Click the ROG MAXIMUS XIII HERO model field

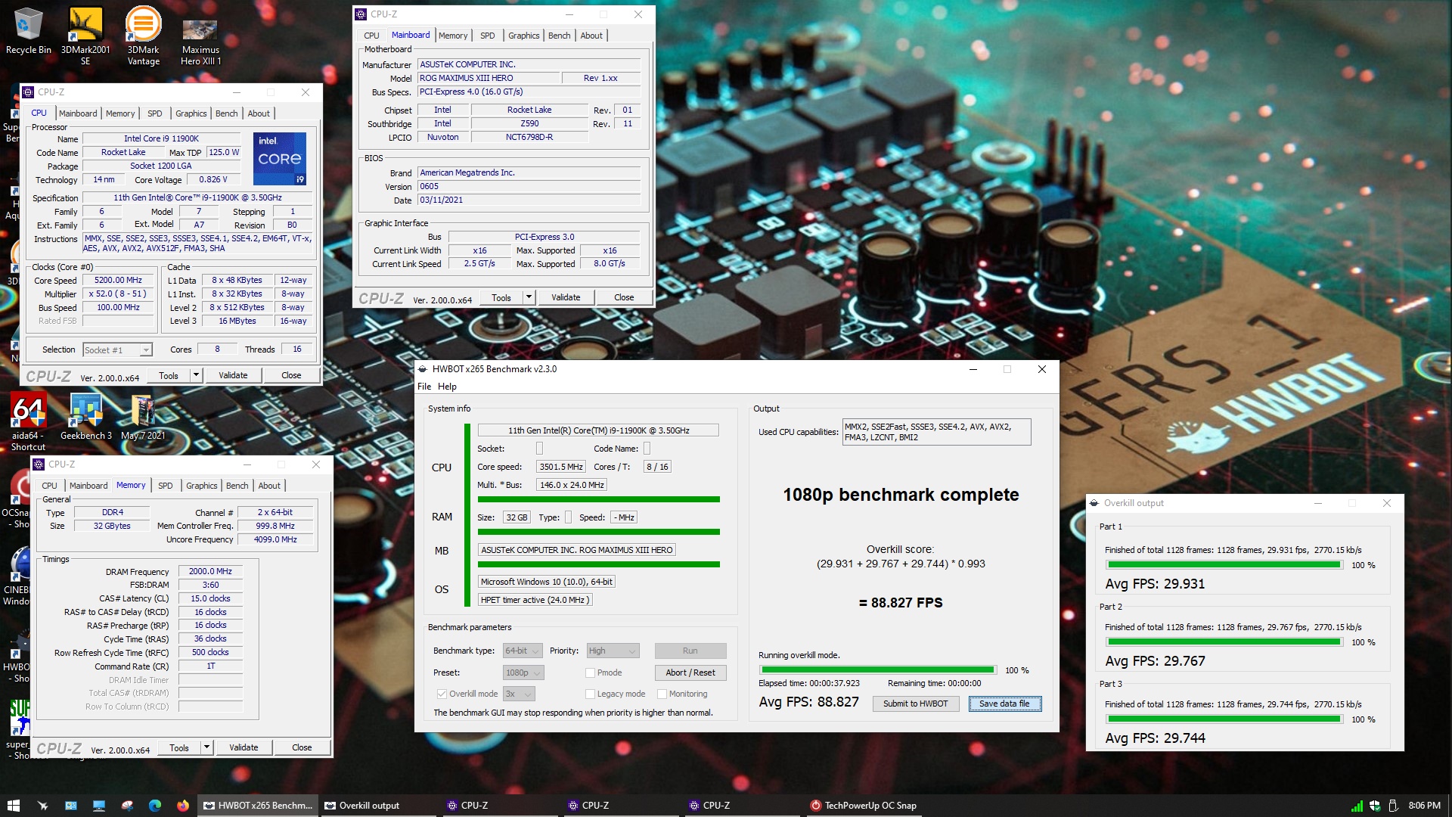pyautogui.click(x=488, y=78)
